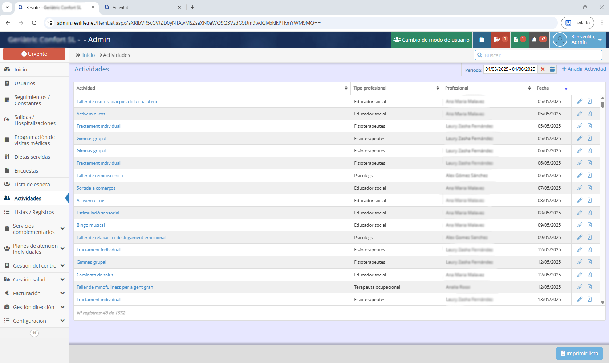
Task: Open Seguimientos / Constantes in sidebar
Action: tap(34, 100)
